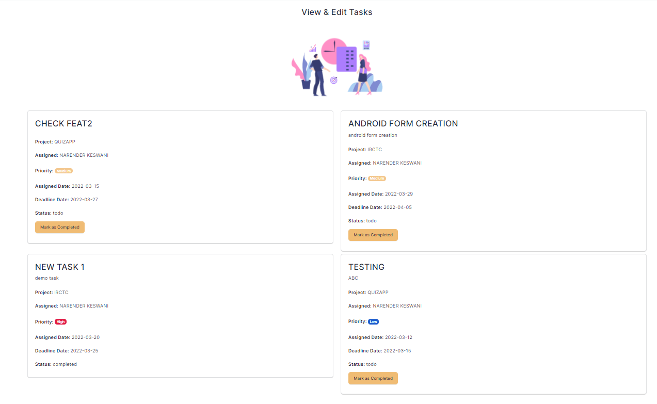The image size is (657, 404).
Task: Mark TESTING task as completed
Action: (x=373, y=378)
